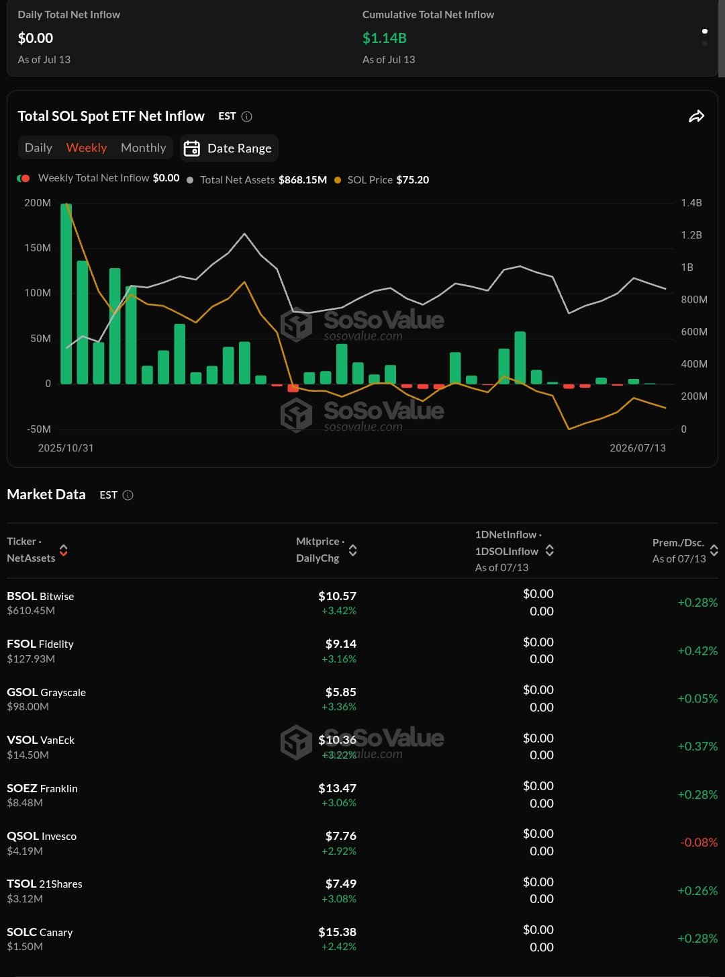
Task: Click the Total Net Assets $868.15M readout
Action: 303,179
